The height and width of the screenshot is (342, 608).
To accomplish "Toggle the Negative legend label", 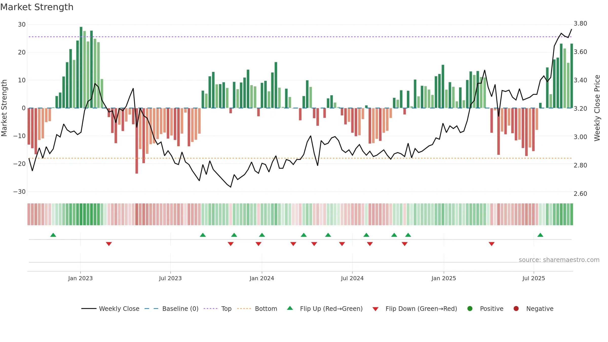I will (540, 309).
